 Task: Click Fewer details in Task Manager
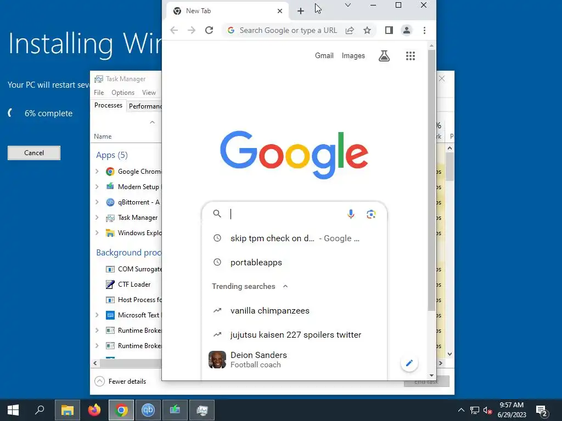pos(120,382)
